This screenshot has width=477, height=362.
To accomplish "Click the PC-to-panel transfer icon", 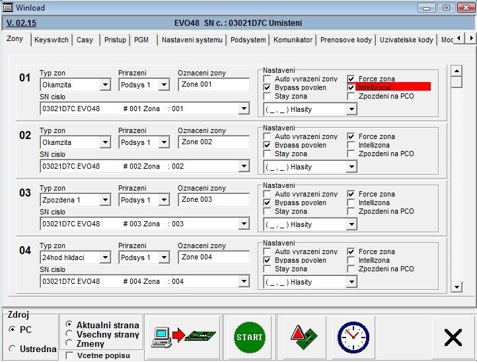I will point(182,337).
